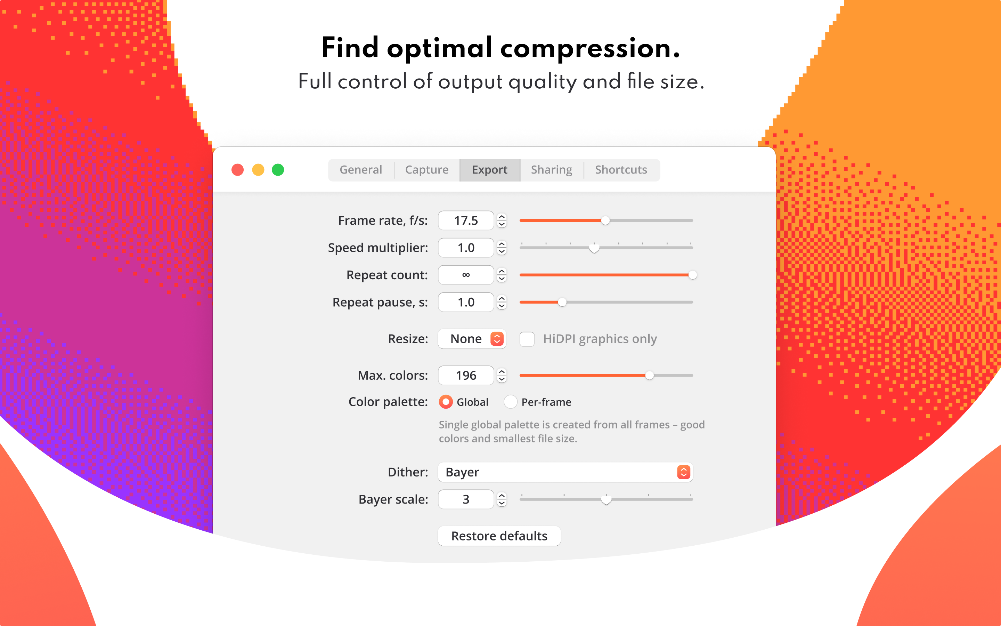This screenshot has height=626, width=1001.
Task: Click the yellow minimize window button
Action: point(258,170)
